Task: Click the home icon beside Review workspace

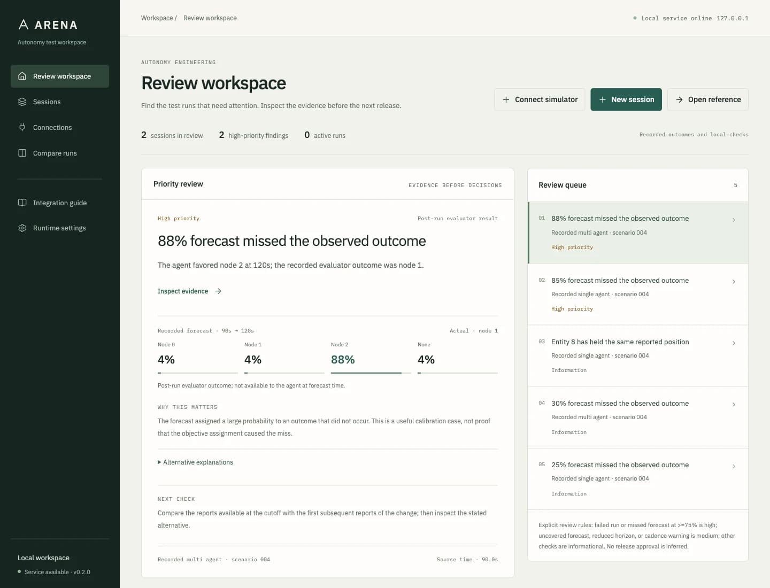Action: pyautogui.click(x=22, y=76)
